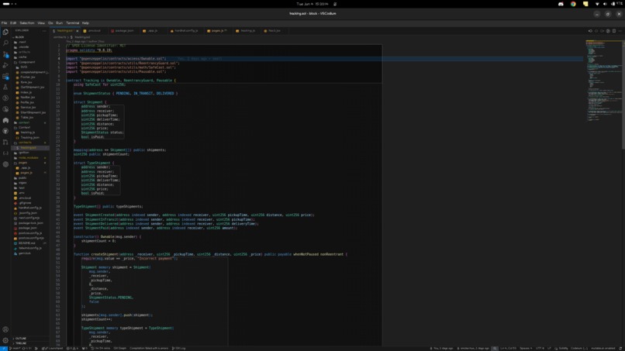Close the tracking.sol editor tab
This screenshot has width=625, height=351.
click(x=78, y=31)
